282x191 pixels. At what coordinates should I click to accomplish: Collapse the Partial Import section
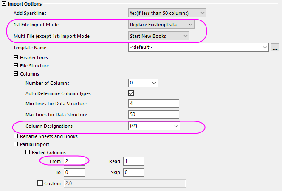pos(16,144)
